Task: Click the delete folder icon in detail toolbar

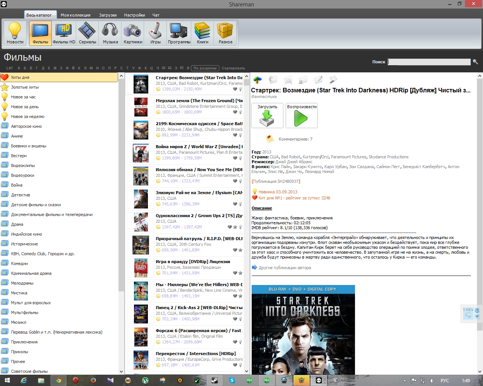Action: (303, 80)
